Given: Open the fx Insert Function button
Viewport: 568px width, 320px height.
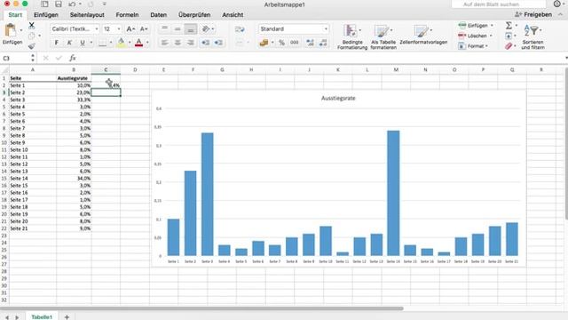Looking at the screenshot, I should (x=73, y=58).
